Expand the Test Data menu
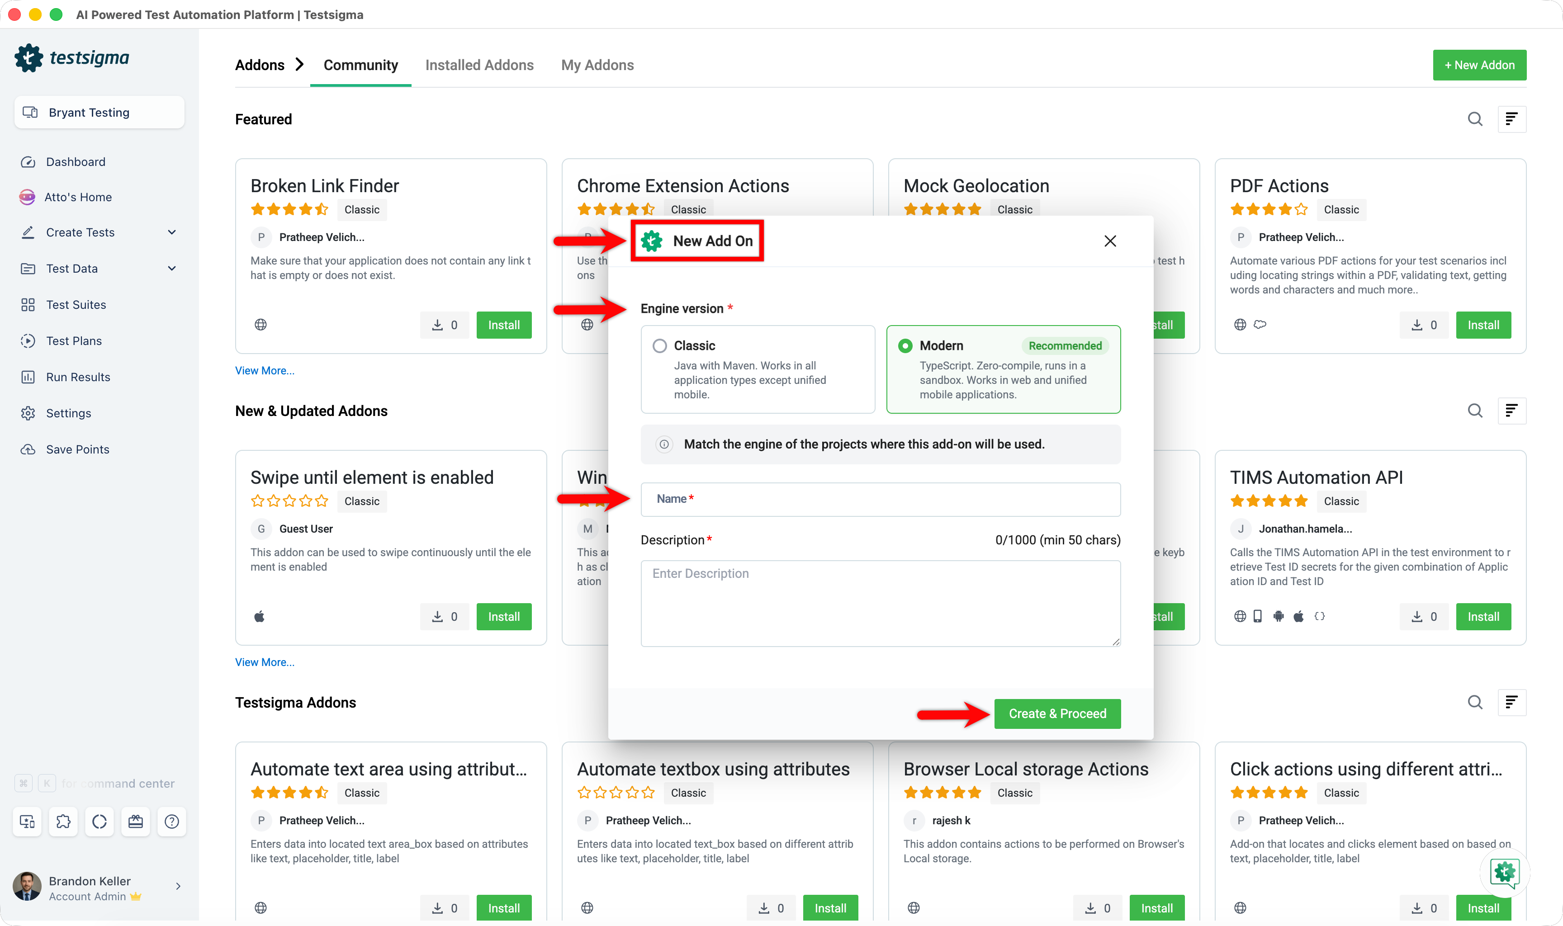 (x=99, y=268)
